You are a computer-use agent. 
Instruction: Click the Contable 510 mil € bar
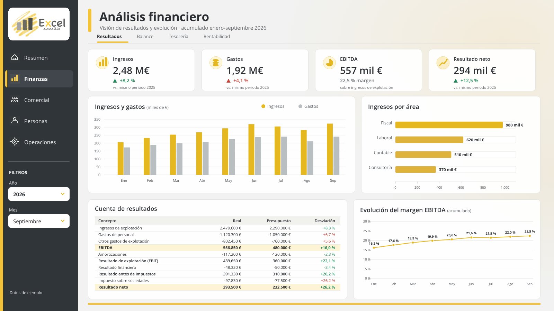click(x=423, y=155)
